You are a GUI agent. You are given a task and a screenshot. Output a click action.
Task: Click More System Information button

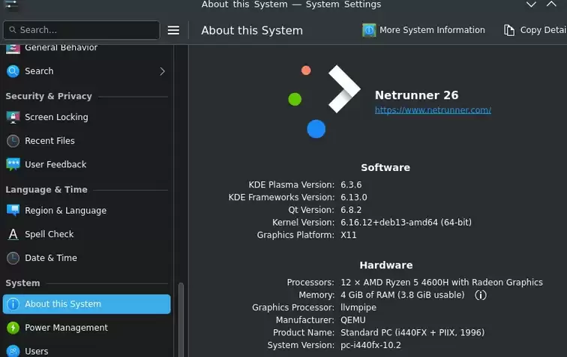424,31
